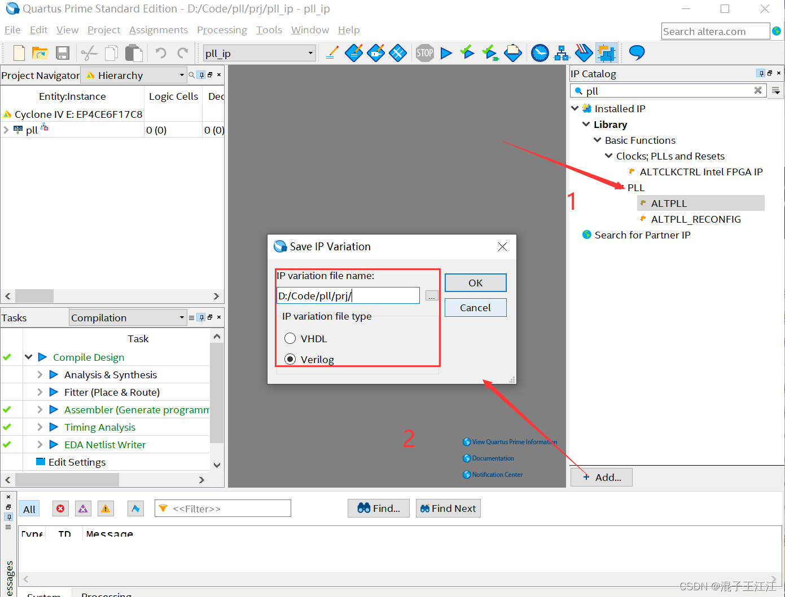This screenshot has width=785, height=597.
Task: Click the IP variation file name field
Action: click(x=348, y=295)
